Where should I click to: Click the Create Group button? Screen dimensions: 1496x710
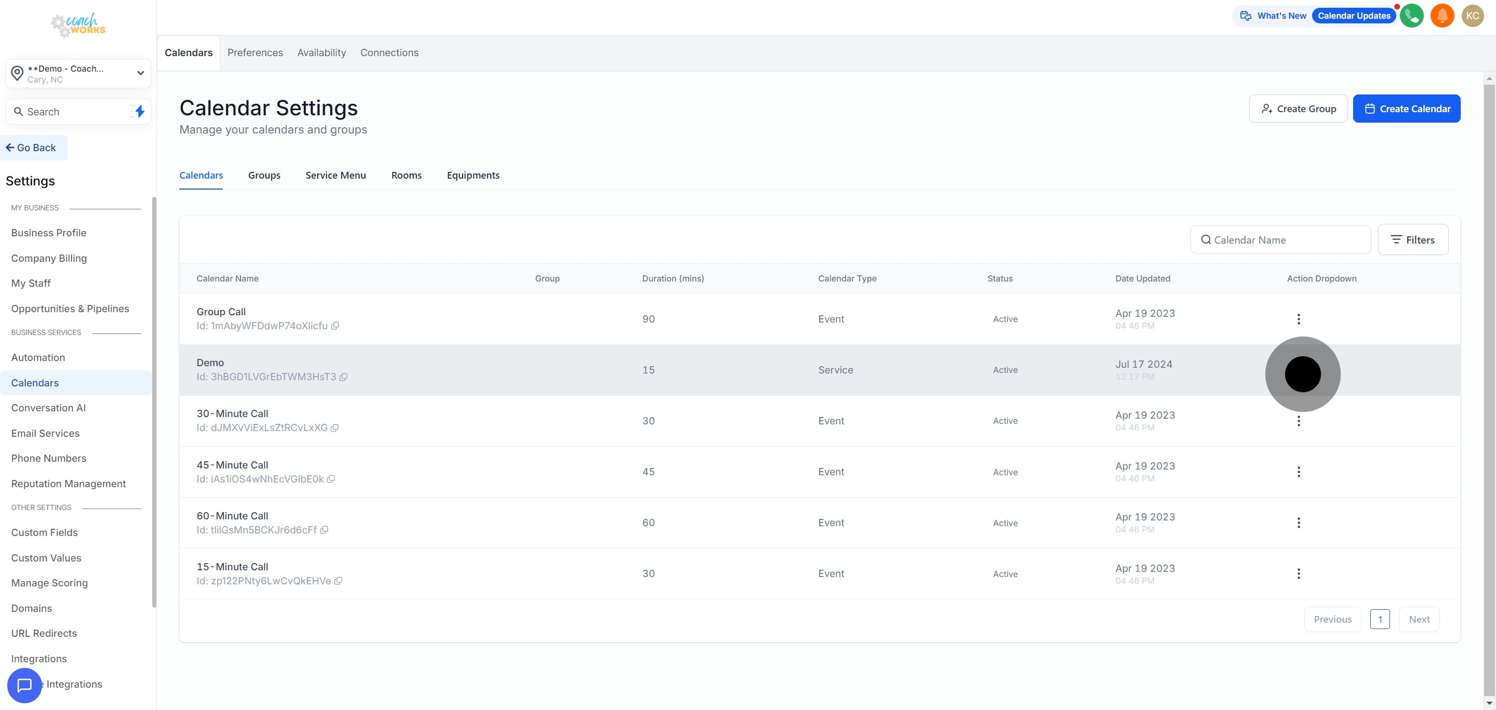(x=1298, y=109)
